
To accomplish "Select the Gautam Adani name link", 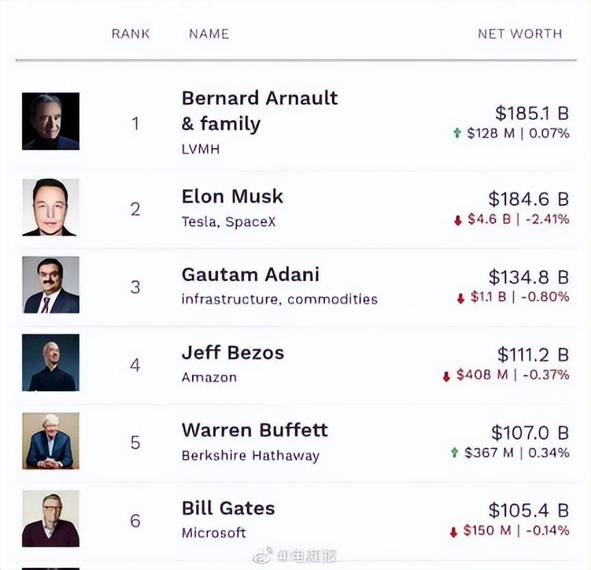I will point(250,275).
